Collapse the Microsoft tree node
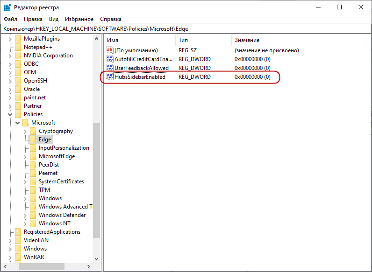The width and height of the screenshot is (372, 272). tap(18, 123)
